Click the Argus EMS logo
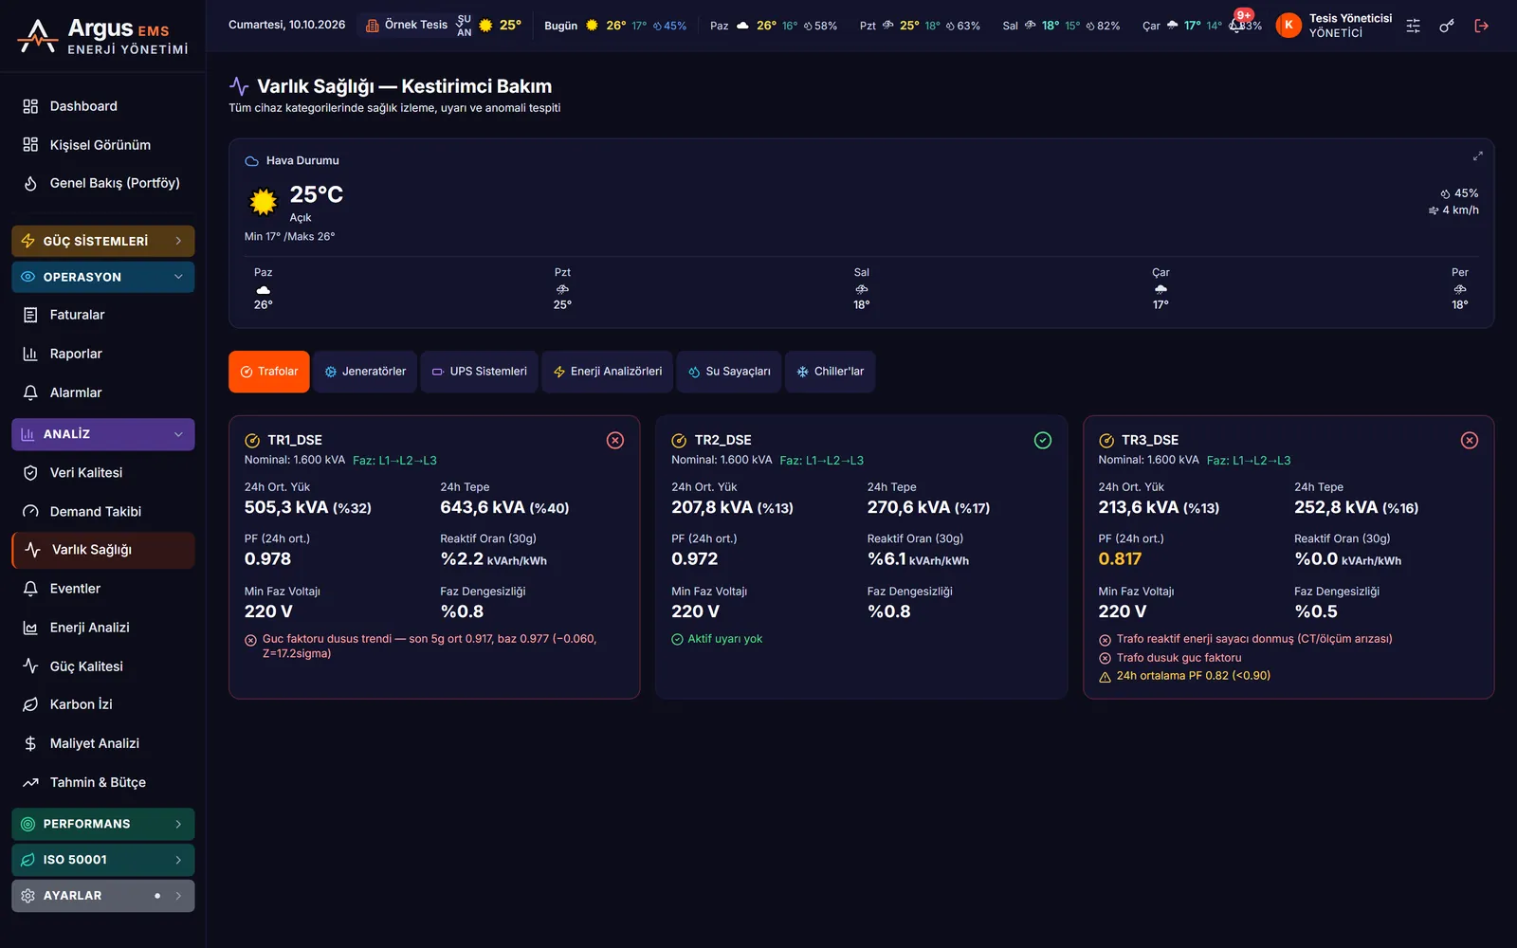 click(102, 36)
